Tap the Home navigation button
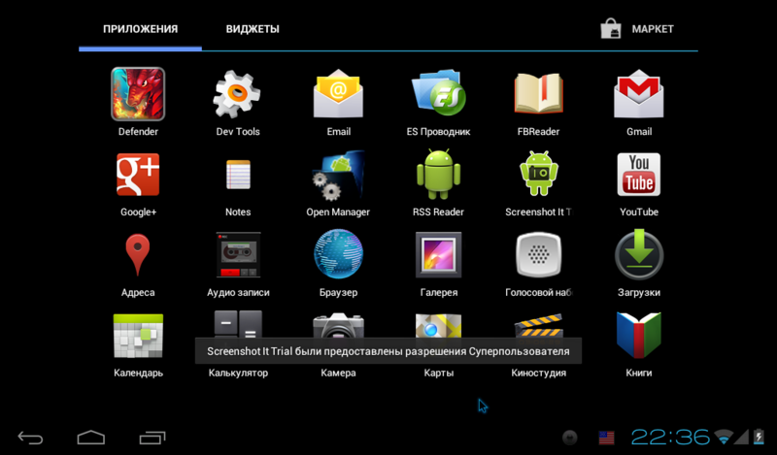This screenshot has width=777, height=455. [91, 438]
